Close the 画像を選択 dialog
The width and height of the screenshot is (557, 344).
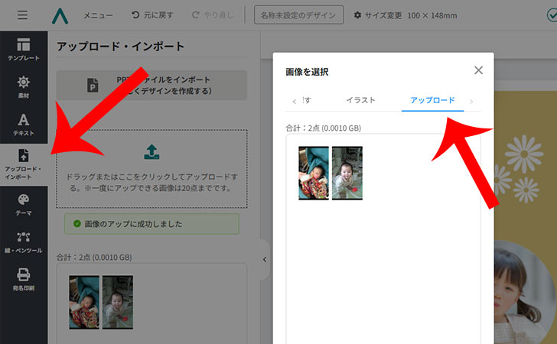click(x=478, y=70)
